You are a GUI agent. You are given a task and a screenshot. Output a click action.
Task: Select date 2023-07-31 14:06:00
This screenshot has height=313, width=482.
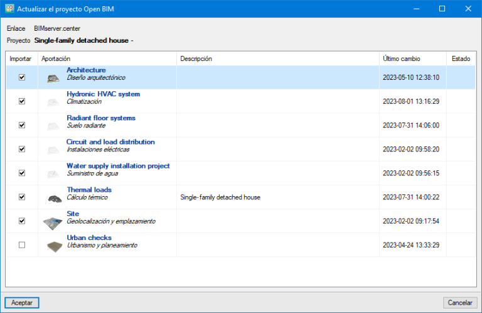tap(411, 125)
